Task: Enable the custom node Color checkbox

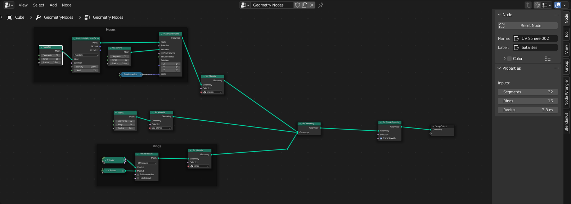Action: [509, 59]
